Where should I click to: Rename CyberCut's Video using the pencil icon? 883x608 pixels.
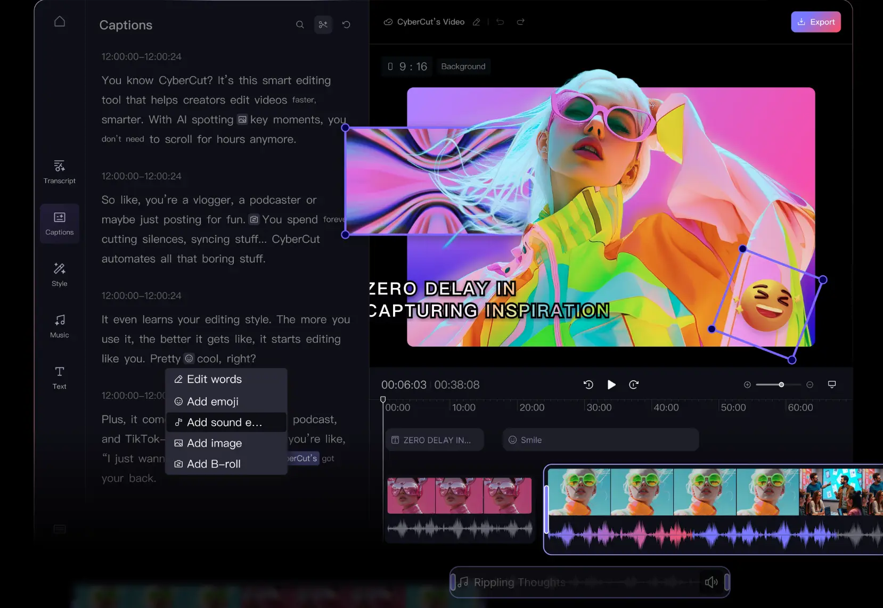(477, 22)
